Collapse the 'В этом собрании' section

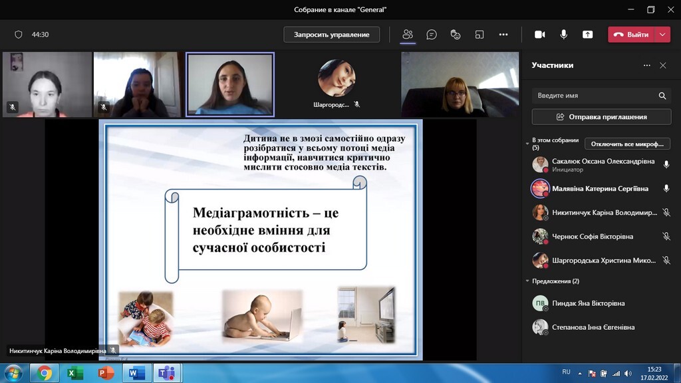click(x=527, y=141)
